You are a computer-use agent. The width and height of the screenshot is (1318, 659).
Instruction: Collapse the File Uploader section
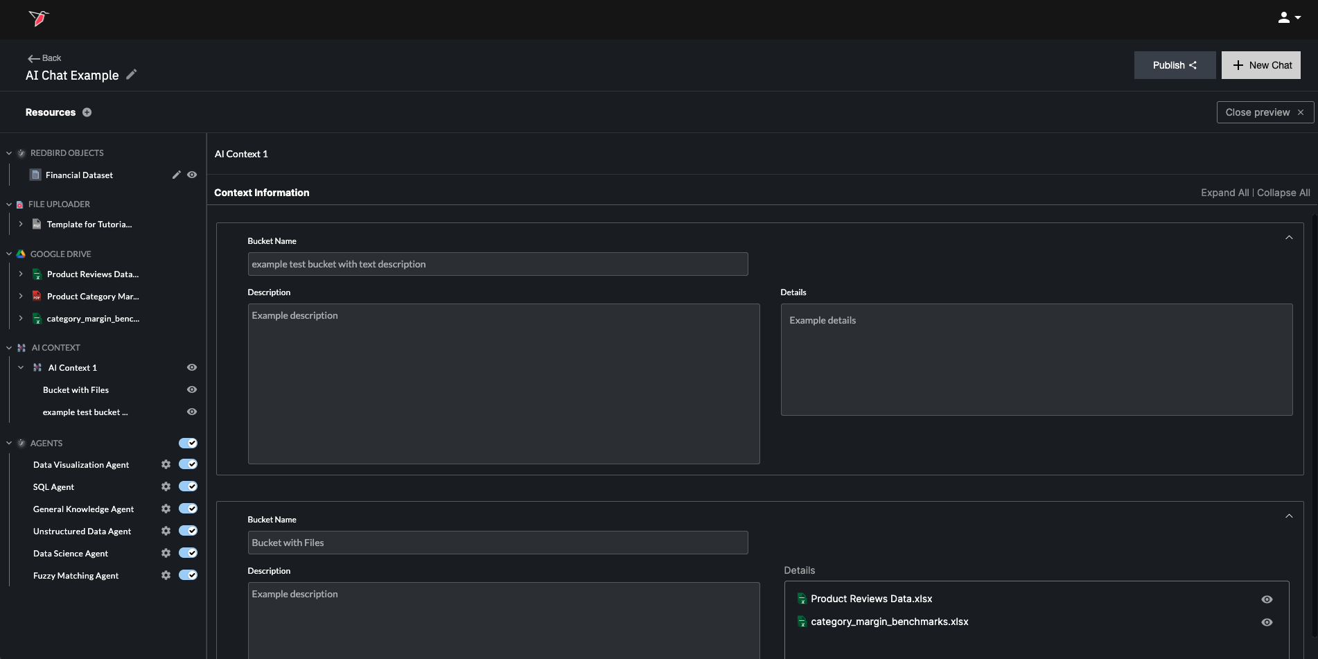[9, 204]
